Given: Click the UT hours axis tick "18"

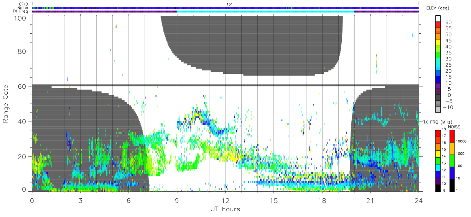Looking at the screenshot, I should (322, 201).
